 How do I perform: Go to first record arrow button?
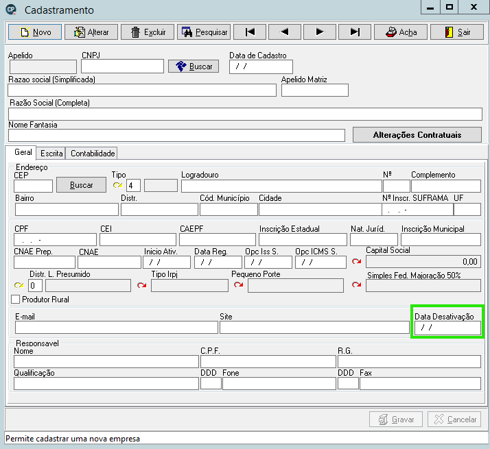coord(250,32)
